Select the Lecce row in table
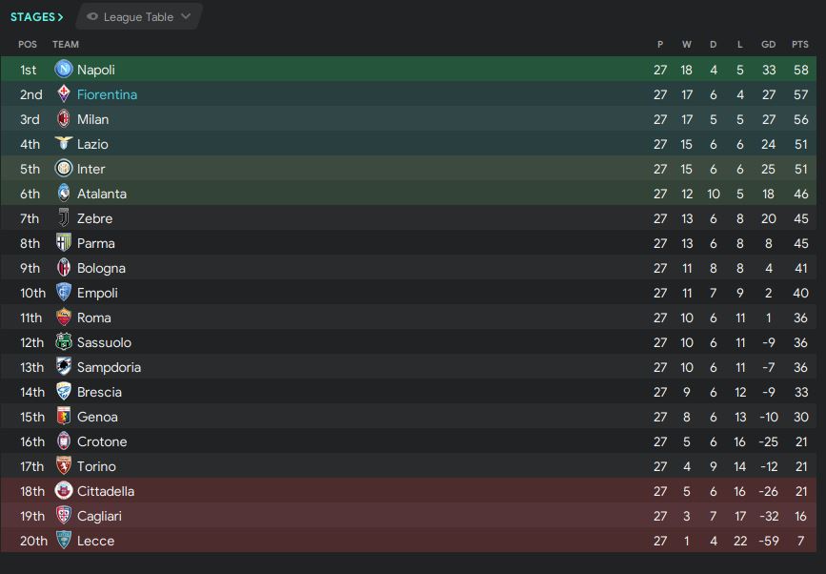 click(x=381, y=541)
